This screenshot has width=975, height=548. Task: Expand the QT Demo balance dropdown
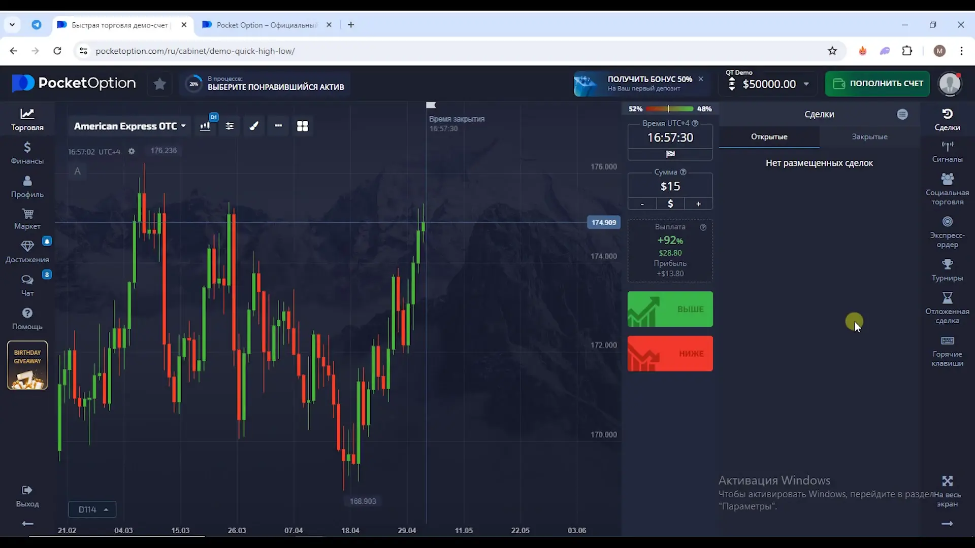coord(806,84)
